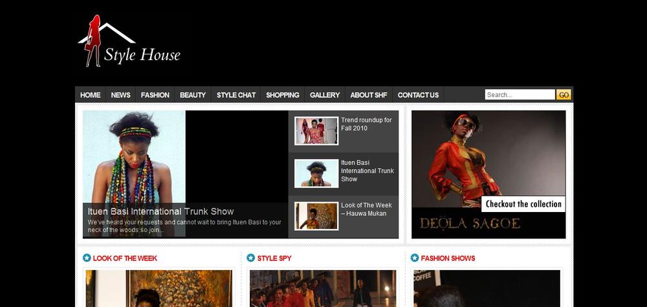Select Look of The Week Hauwa Mukan thumbnail
Image resolution: width=647 pixels, height=307 pixels.
[316, 216]
